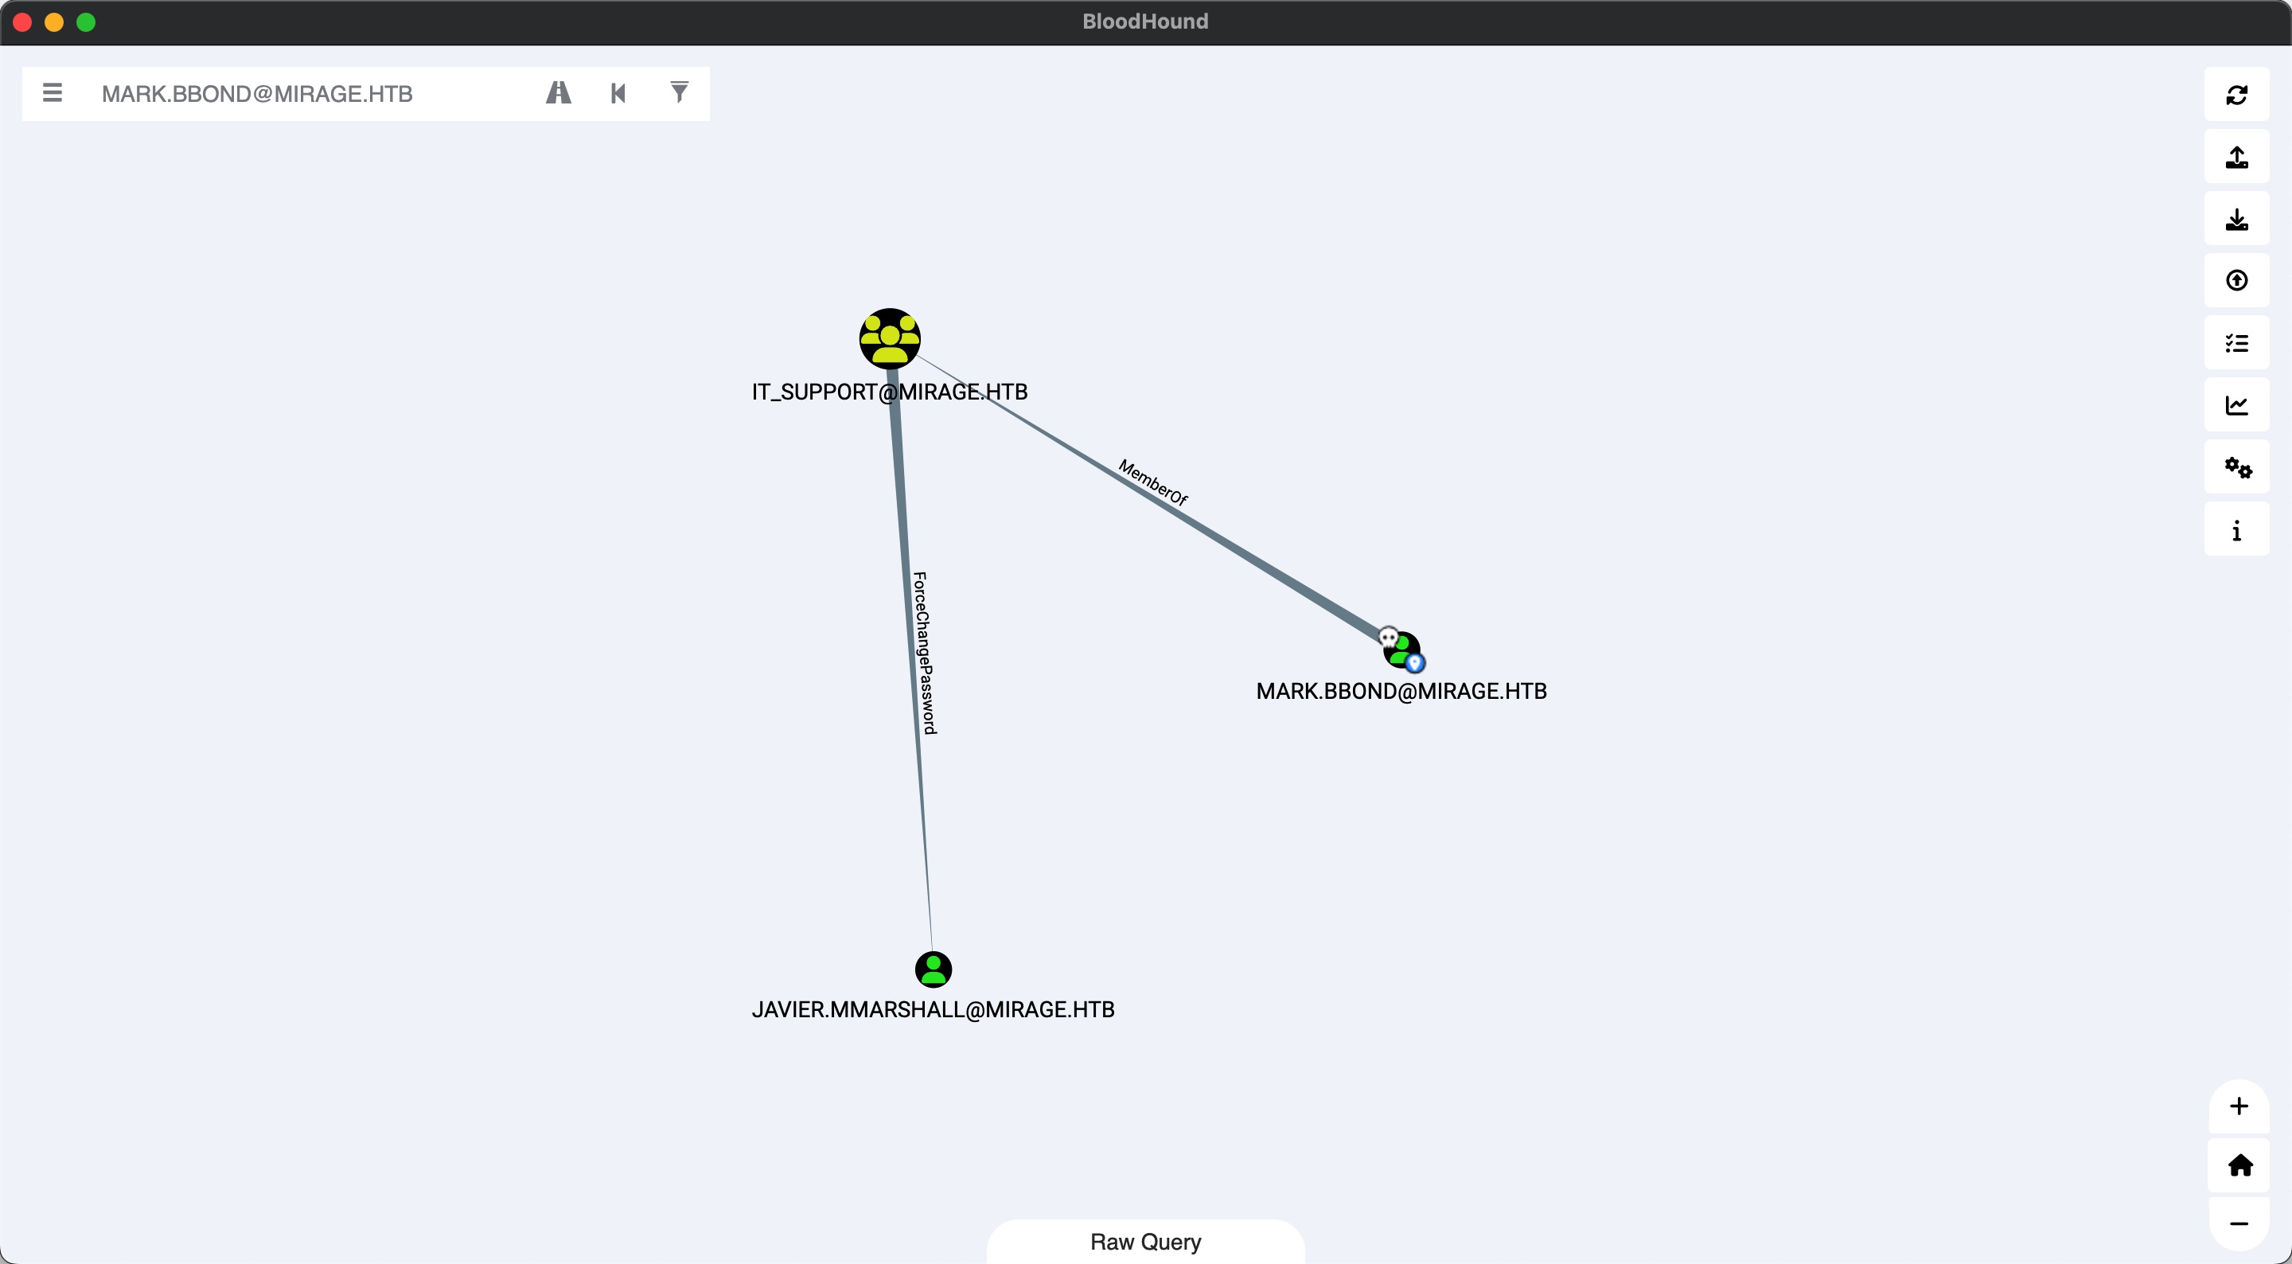Click the ForceChangePassword edge label
2292x1264 pixels.
925,653
